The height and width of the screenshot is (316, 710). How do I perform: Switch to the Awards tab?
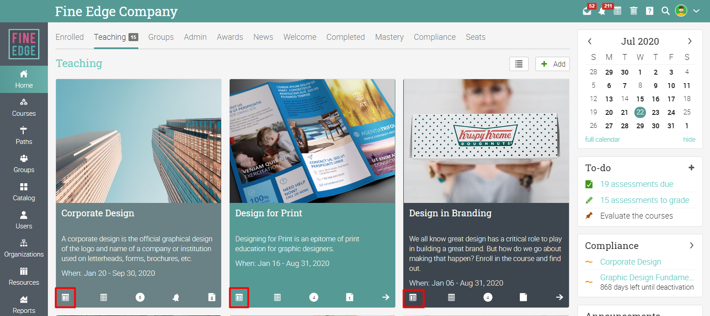point(230,37)
